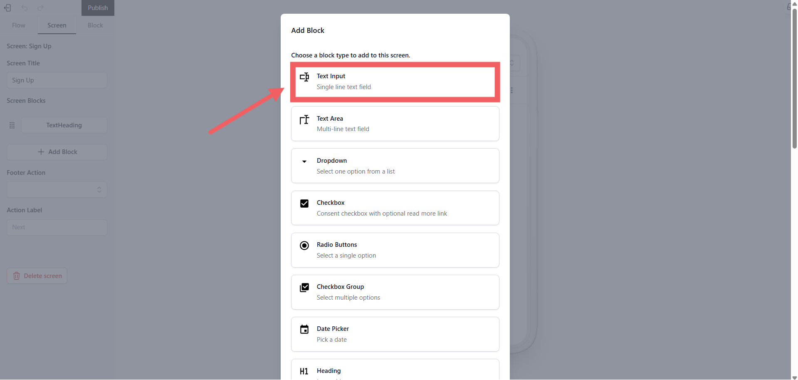798x380 pixels.
Task: Click the Text Input icon
Action: point(304,77)
